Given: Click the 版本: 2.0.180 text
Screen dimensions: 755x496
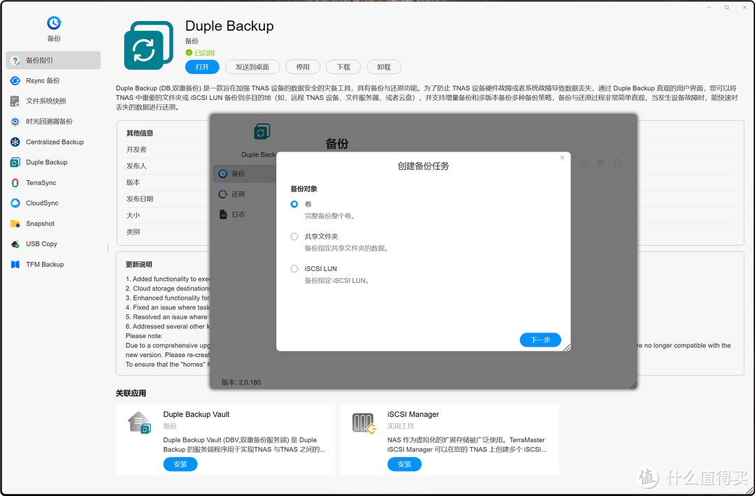Looking at the screenshot, I should pos(241,382).
